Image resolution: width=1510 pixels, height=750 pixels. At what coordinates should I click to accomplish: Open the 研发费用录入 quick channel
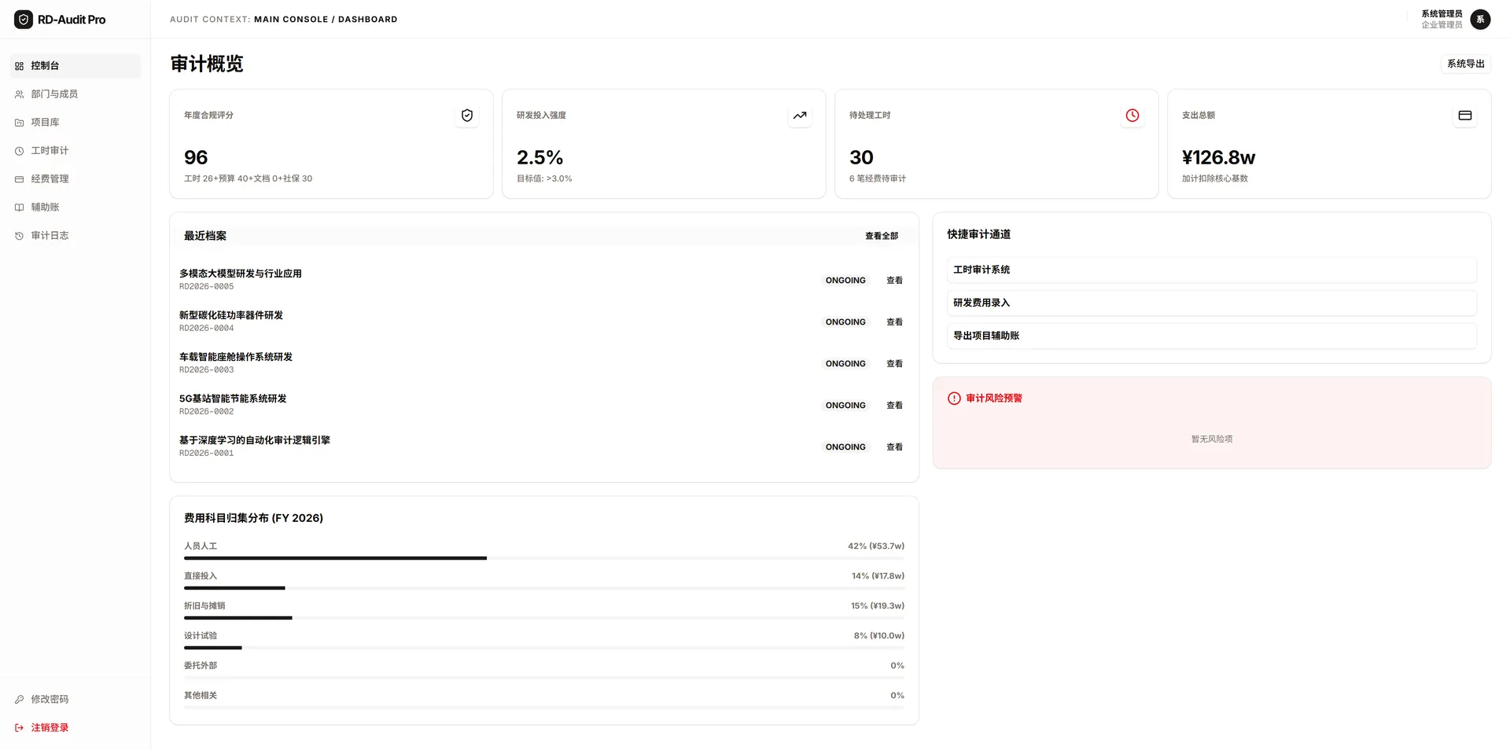[1212, 303]
